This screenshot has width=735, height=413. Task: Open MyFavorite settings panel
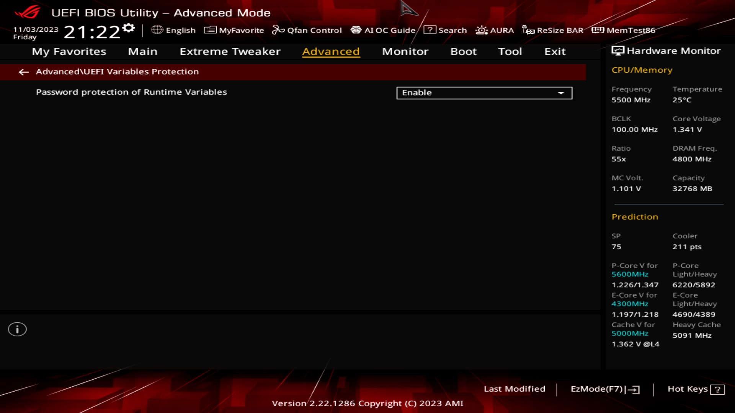tap(234, 30)
